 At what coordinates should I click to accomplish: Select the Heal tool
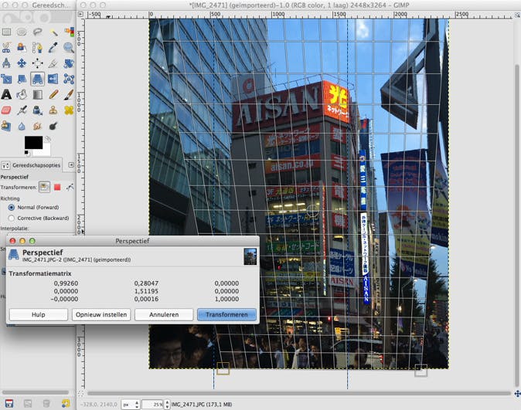pyautogui.click(x=69, y=110)
